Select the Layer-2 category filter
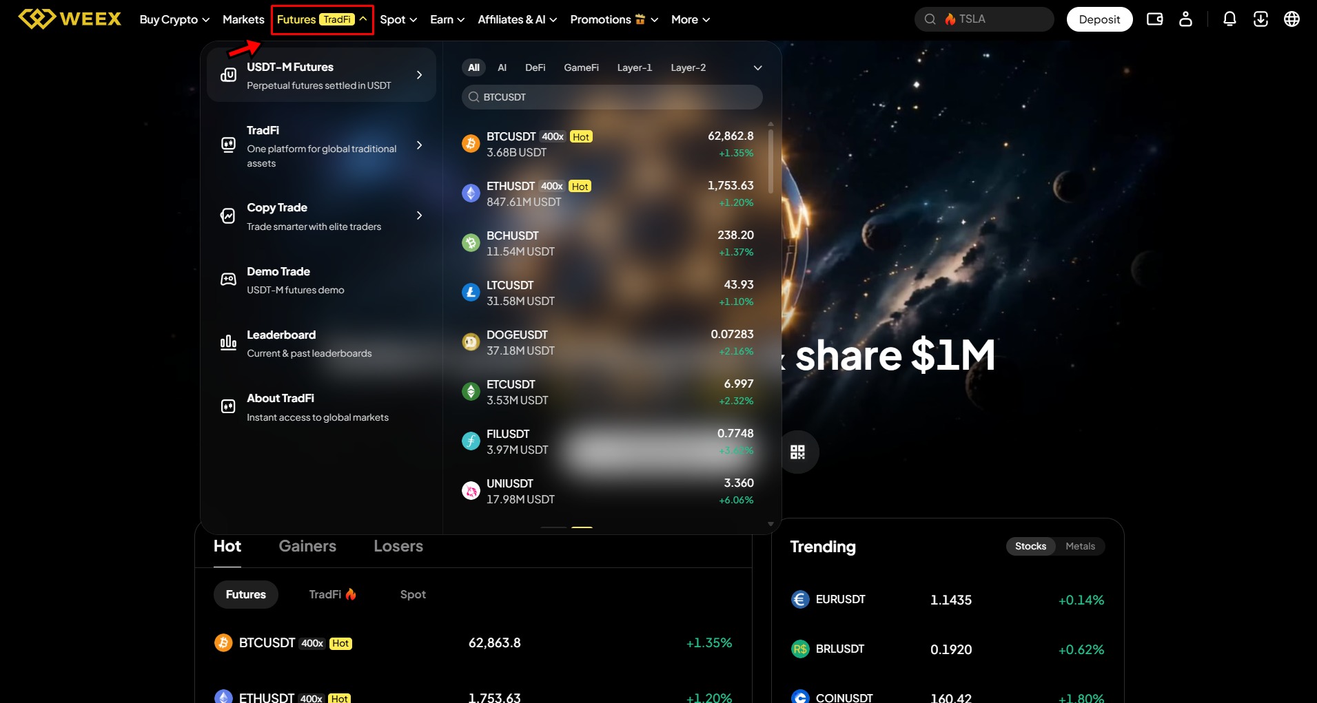 pyautogui.click(x=688, y=67)
